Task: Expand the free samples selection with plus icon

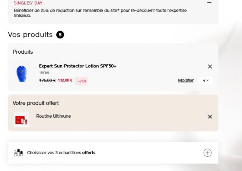Action: pos(207,153)
